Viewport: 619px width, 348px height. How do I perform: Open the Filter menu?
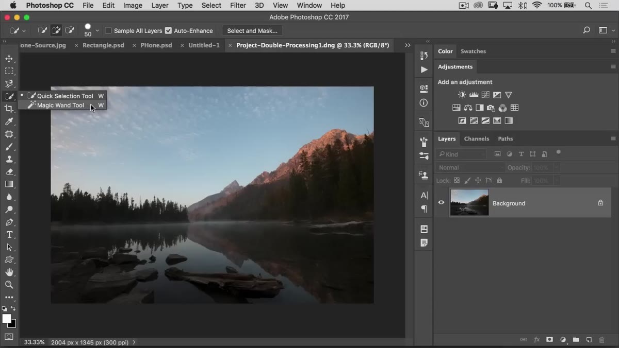point(238,5)
